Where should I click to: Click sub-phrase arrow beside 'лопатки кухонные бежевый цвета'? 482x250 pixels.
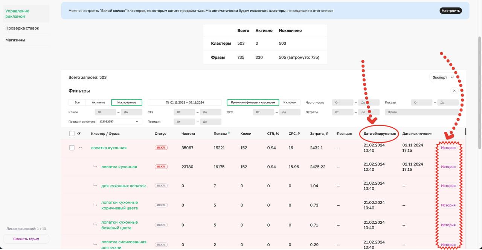point(95,224)
